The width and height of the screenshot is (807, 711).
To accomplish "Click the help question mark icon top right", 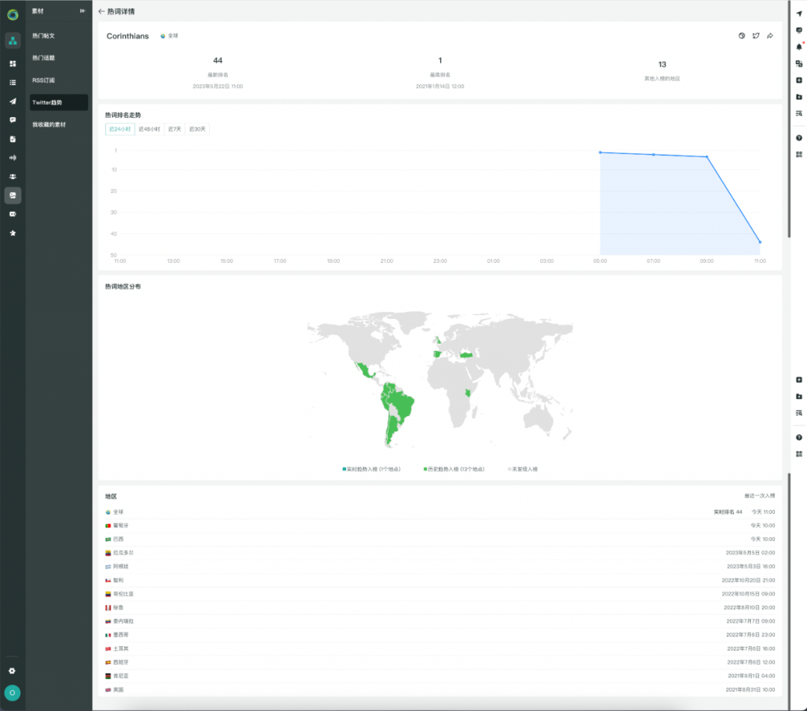I will (x=799, y=138).
